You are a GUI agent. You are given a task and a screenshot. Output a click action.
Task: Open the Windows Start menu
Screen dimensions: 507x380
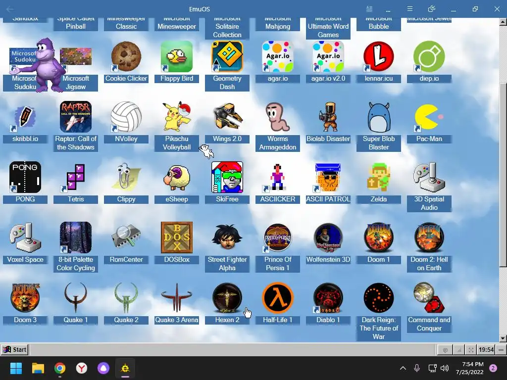pos(16,368)
